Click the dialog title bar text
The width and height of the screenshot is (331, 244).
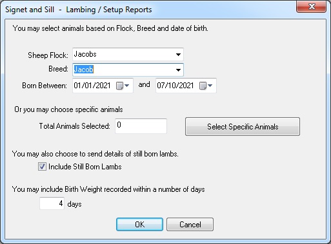79,10
